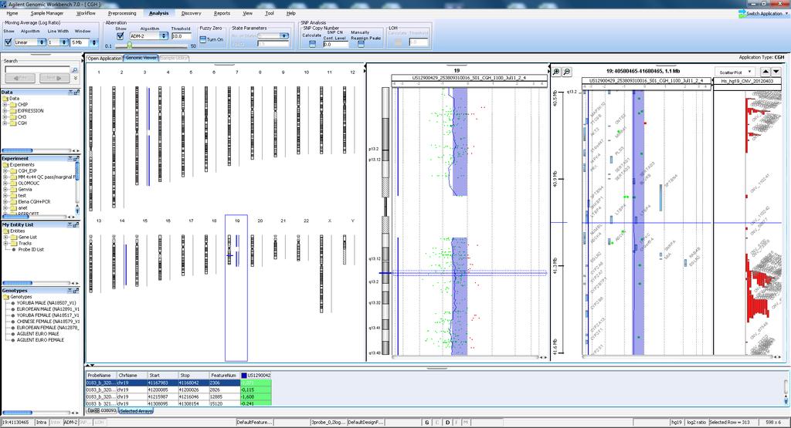The height and width of the screenshot is (428, 791).
Task: Switch to Genomic Viewer tab
Action: (x=141, y=58)
